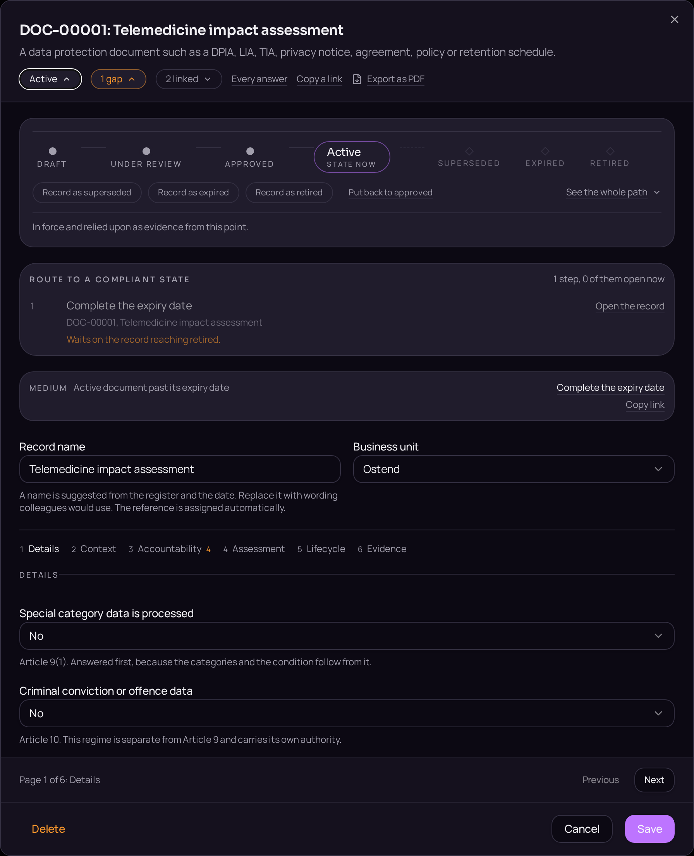Viewport: 694px width, 856px height.
Task: Switch to the Lifecycle tab
Action: 321,549
